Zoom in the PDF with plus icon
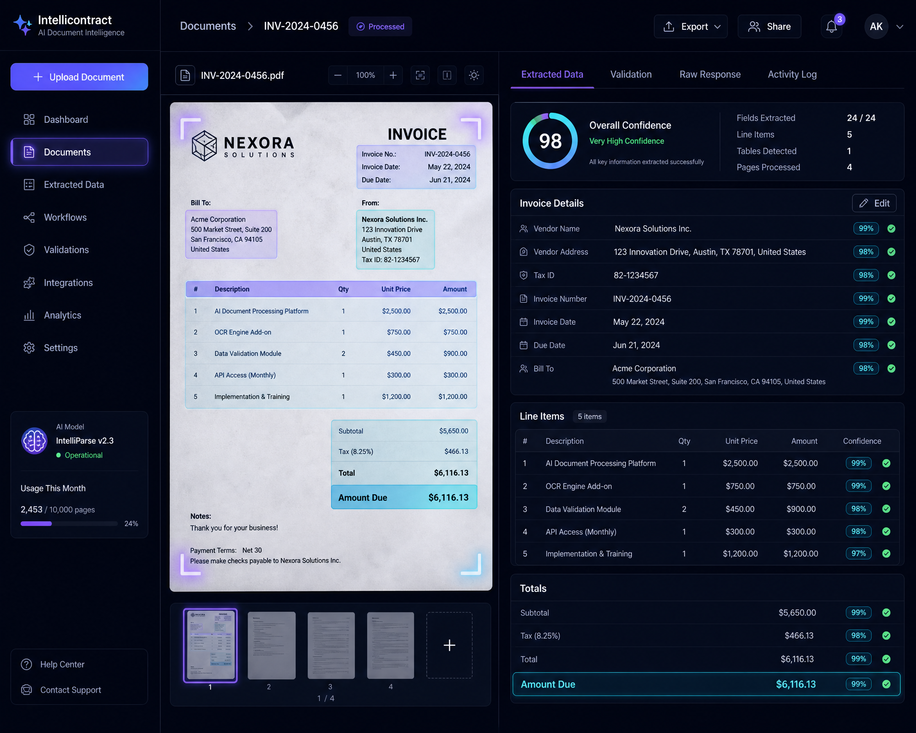 click(x=393, y=75)
